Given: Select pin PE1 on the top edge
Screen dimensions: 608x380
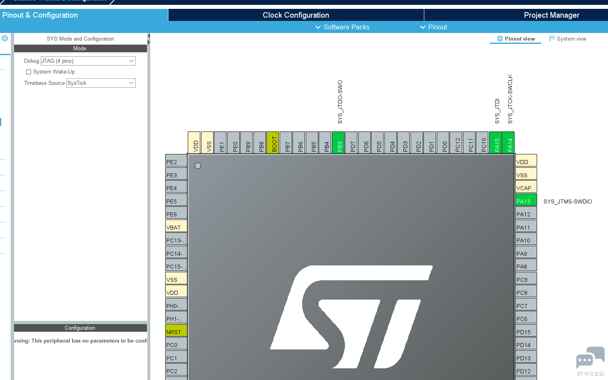Looking at the screenshot, I should (x=220, y=142).
